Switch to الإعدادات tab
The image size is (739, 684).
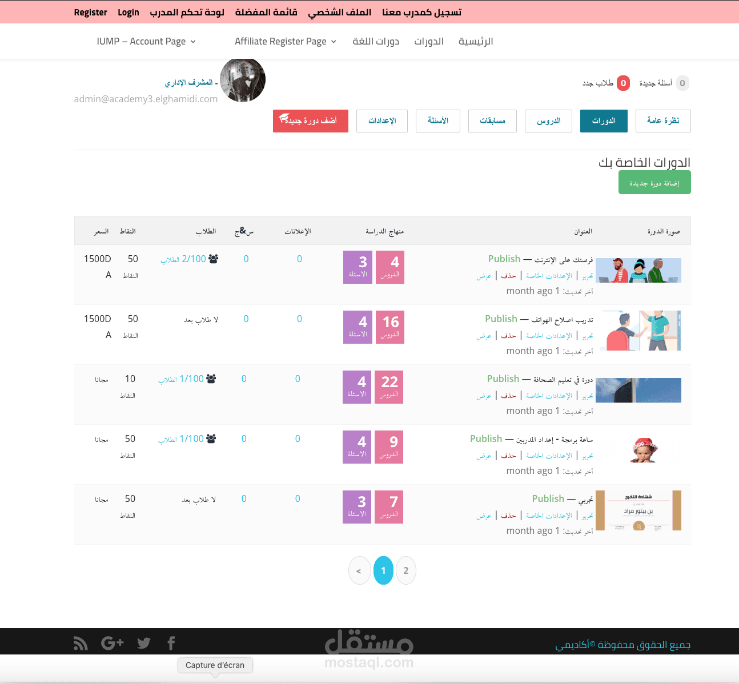click(x=382, y=121)
